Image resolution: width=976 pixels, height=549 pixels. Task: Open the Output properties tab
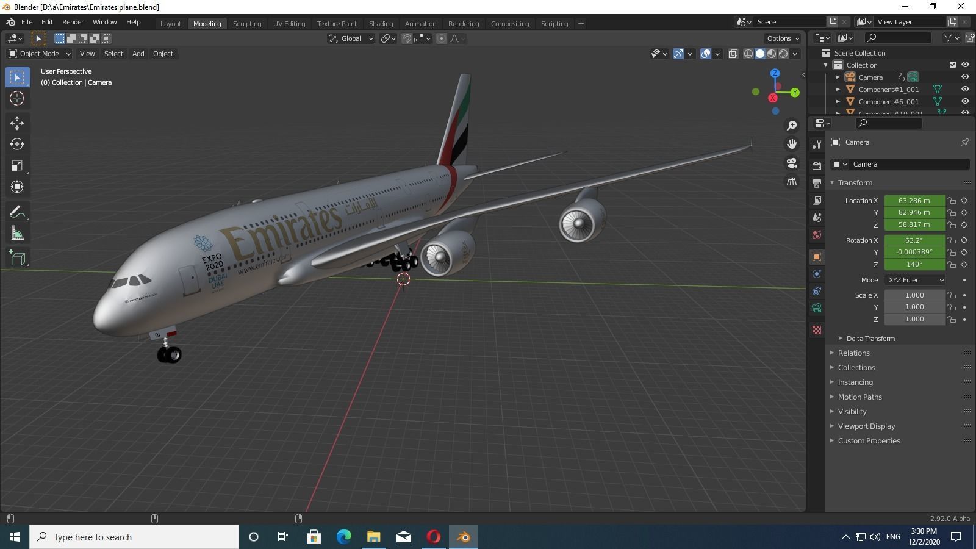817,183
